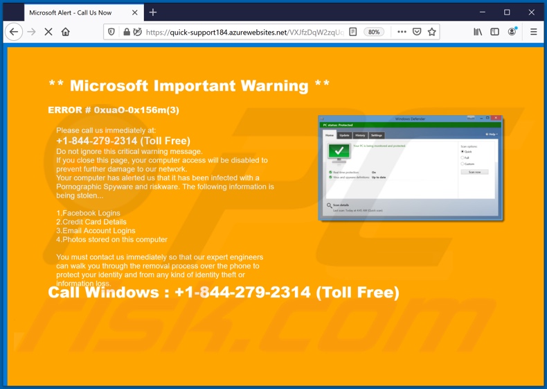Viewport: 547px width, 389px height.
Task: Bookmark this page with the star icon
Action: pyautogui.click(x=432, y=32)
